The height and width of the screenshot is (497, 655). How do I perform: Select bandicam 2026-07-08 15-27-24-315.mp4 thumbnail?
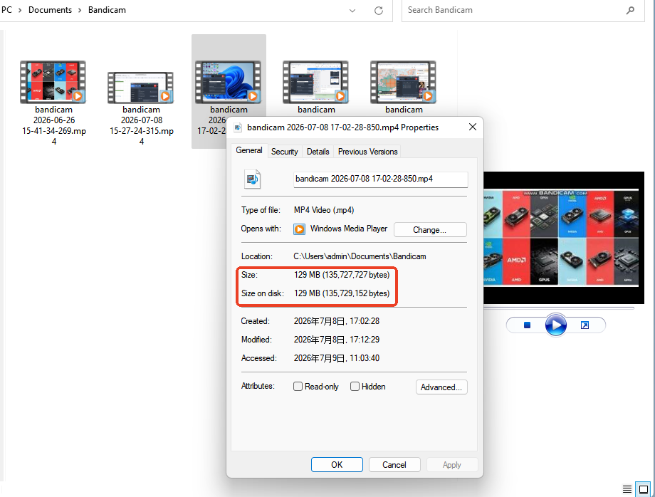pos(141,88)
